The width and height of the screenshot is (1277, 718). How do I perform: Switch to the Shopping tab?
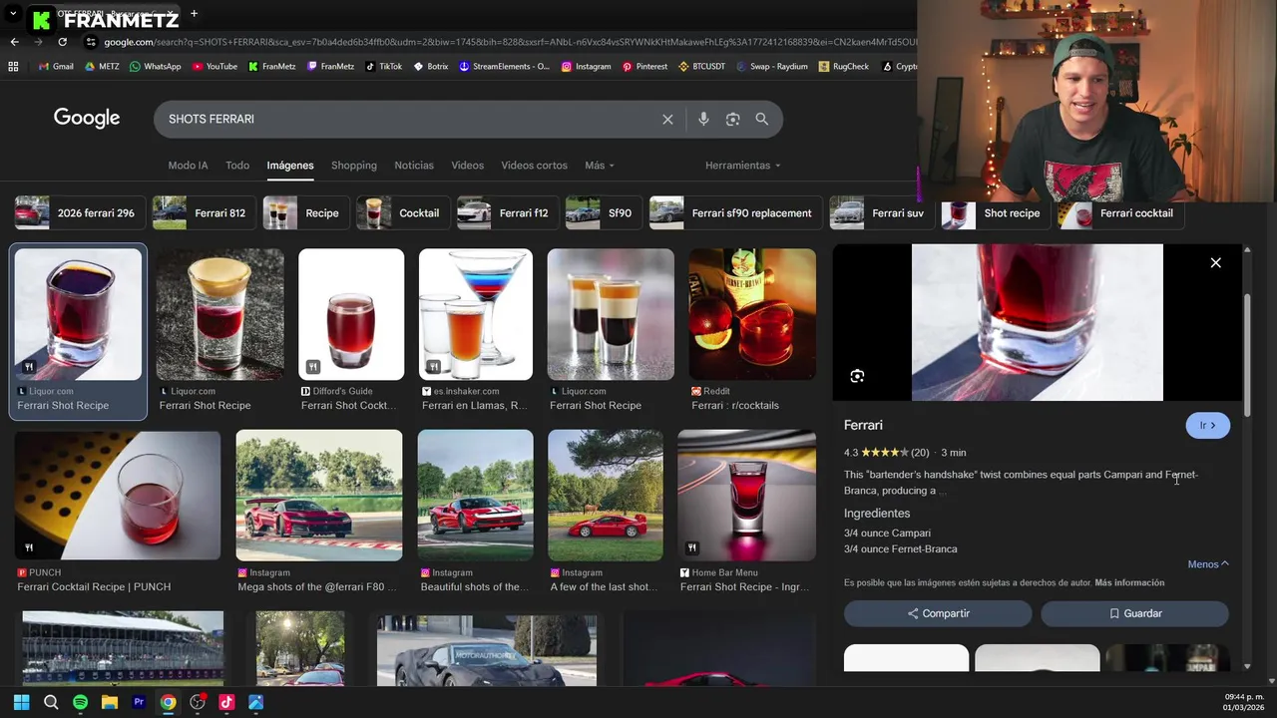click(354, 166)
